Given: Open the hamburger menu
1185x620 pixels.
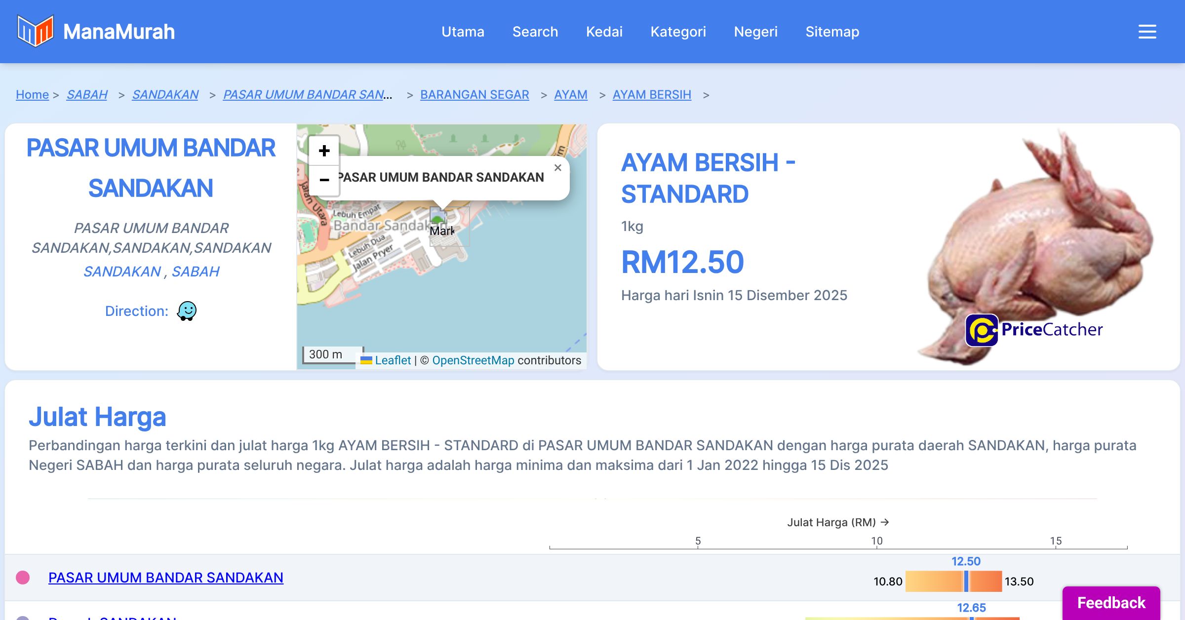Looking at the screenshot, I should [1147, 32].
